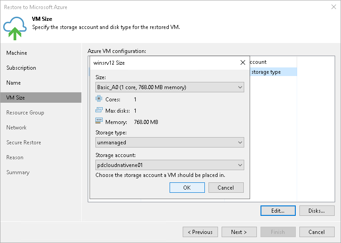Confirm size with the OK button
This screenshot has width=341, height=243.
[x=187, y=187]
